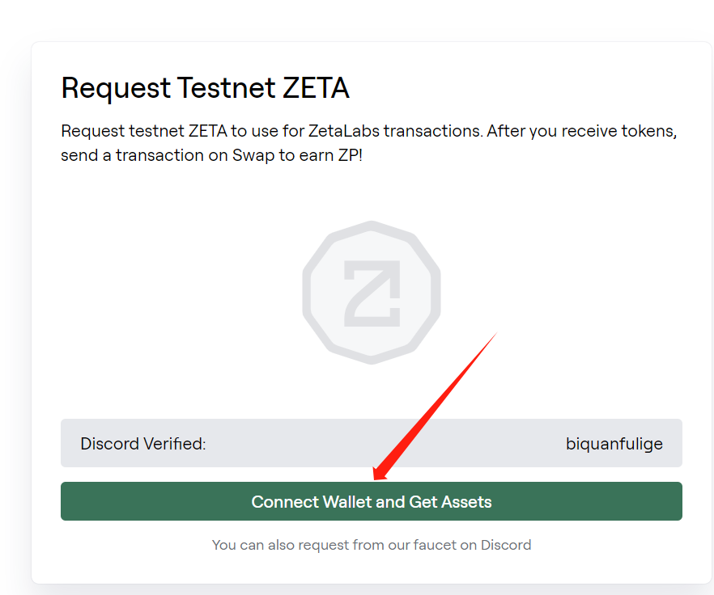
Task: Click the word "Assets" on the green button
Action: pyautogui.click(x=466, y=502)
